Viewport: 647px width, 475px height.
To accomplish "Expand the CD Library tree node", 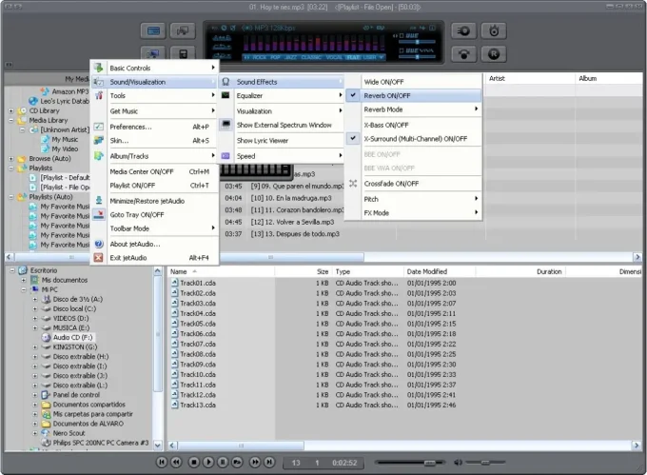I will (x=10, y=110).
